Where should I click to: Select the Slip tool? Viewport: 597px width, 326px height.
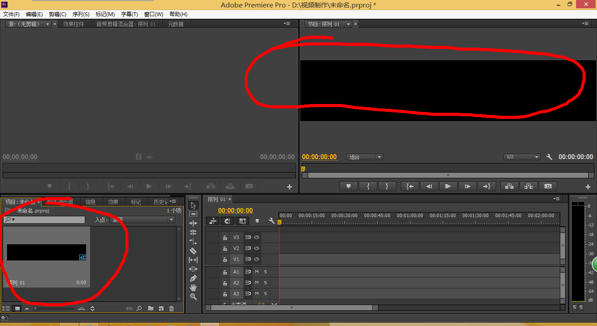tap(193, 260)
